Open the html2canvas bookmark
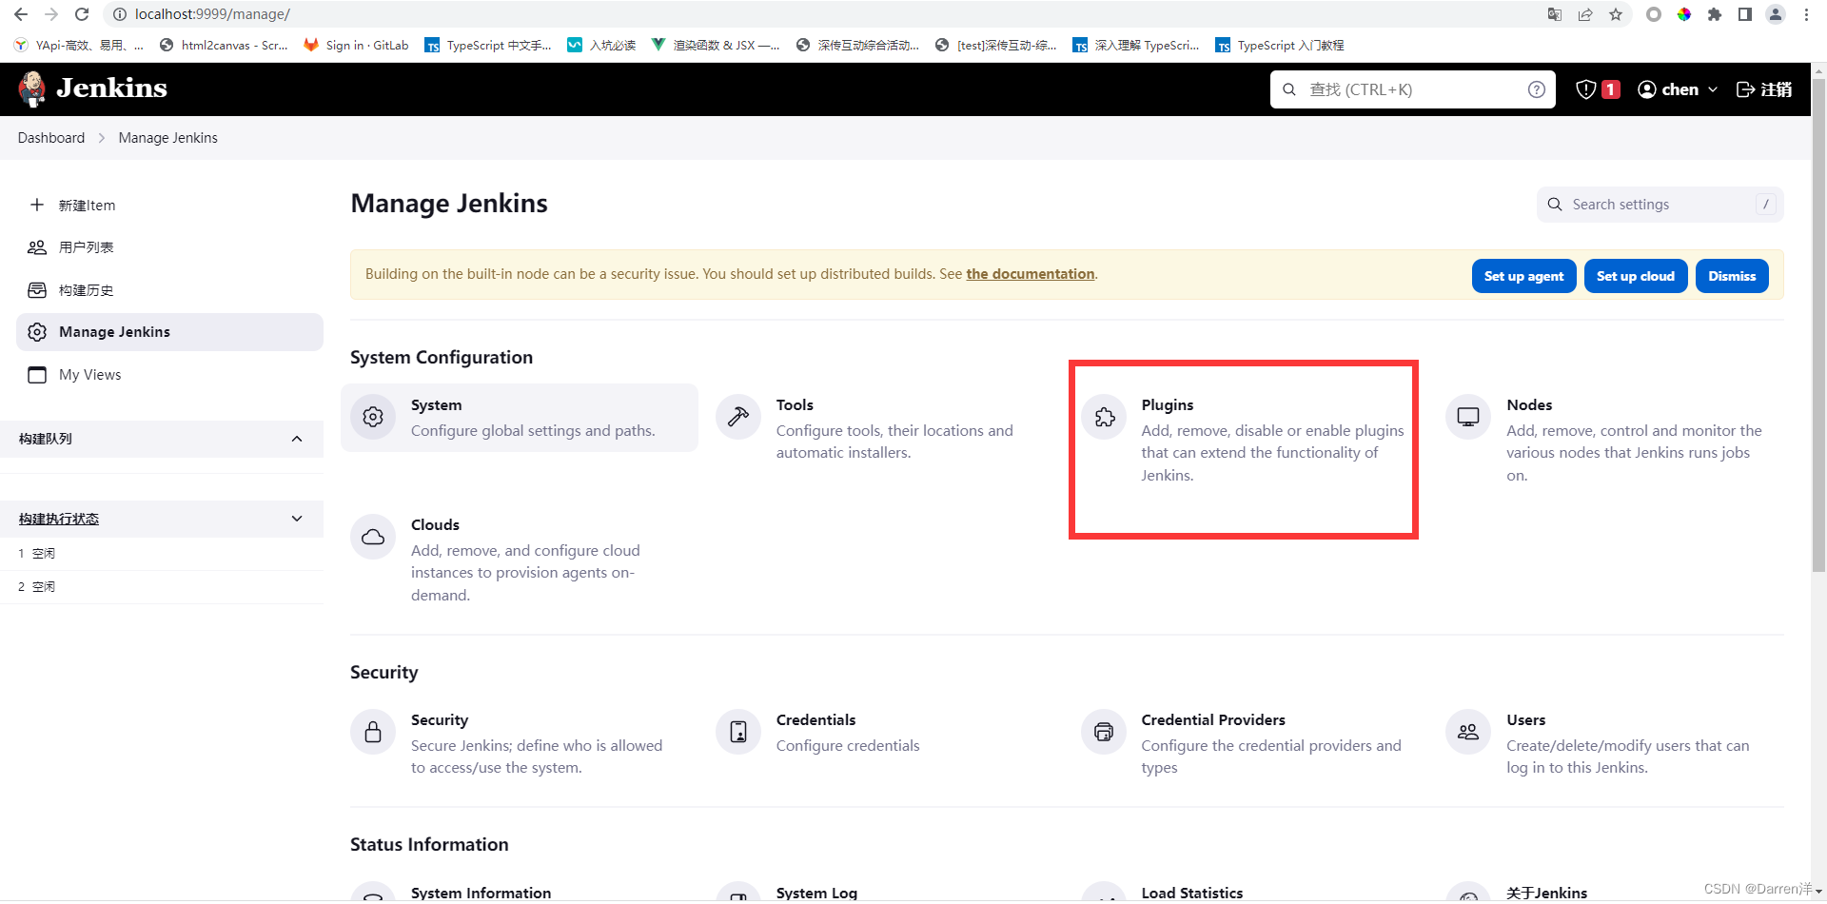The image size is (1827, 904). point(224,45)
